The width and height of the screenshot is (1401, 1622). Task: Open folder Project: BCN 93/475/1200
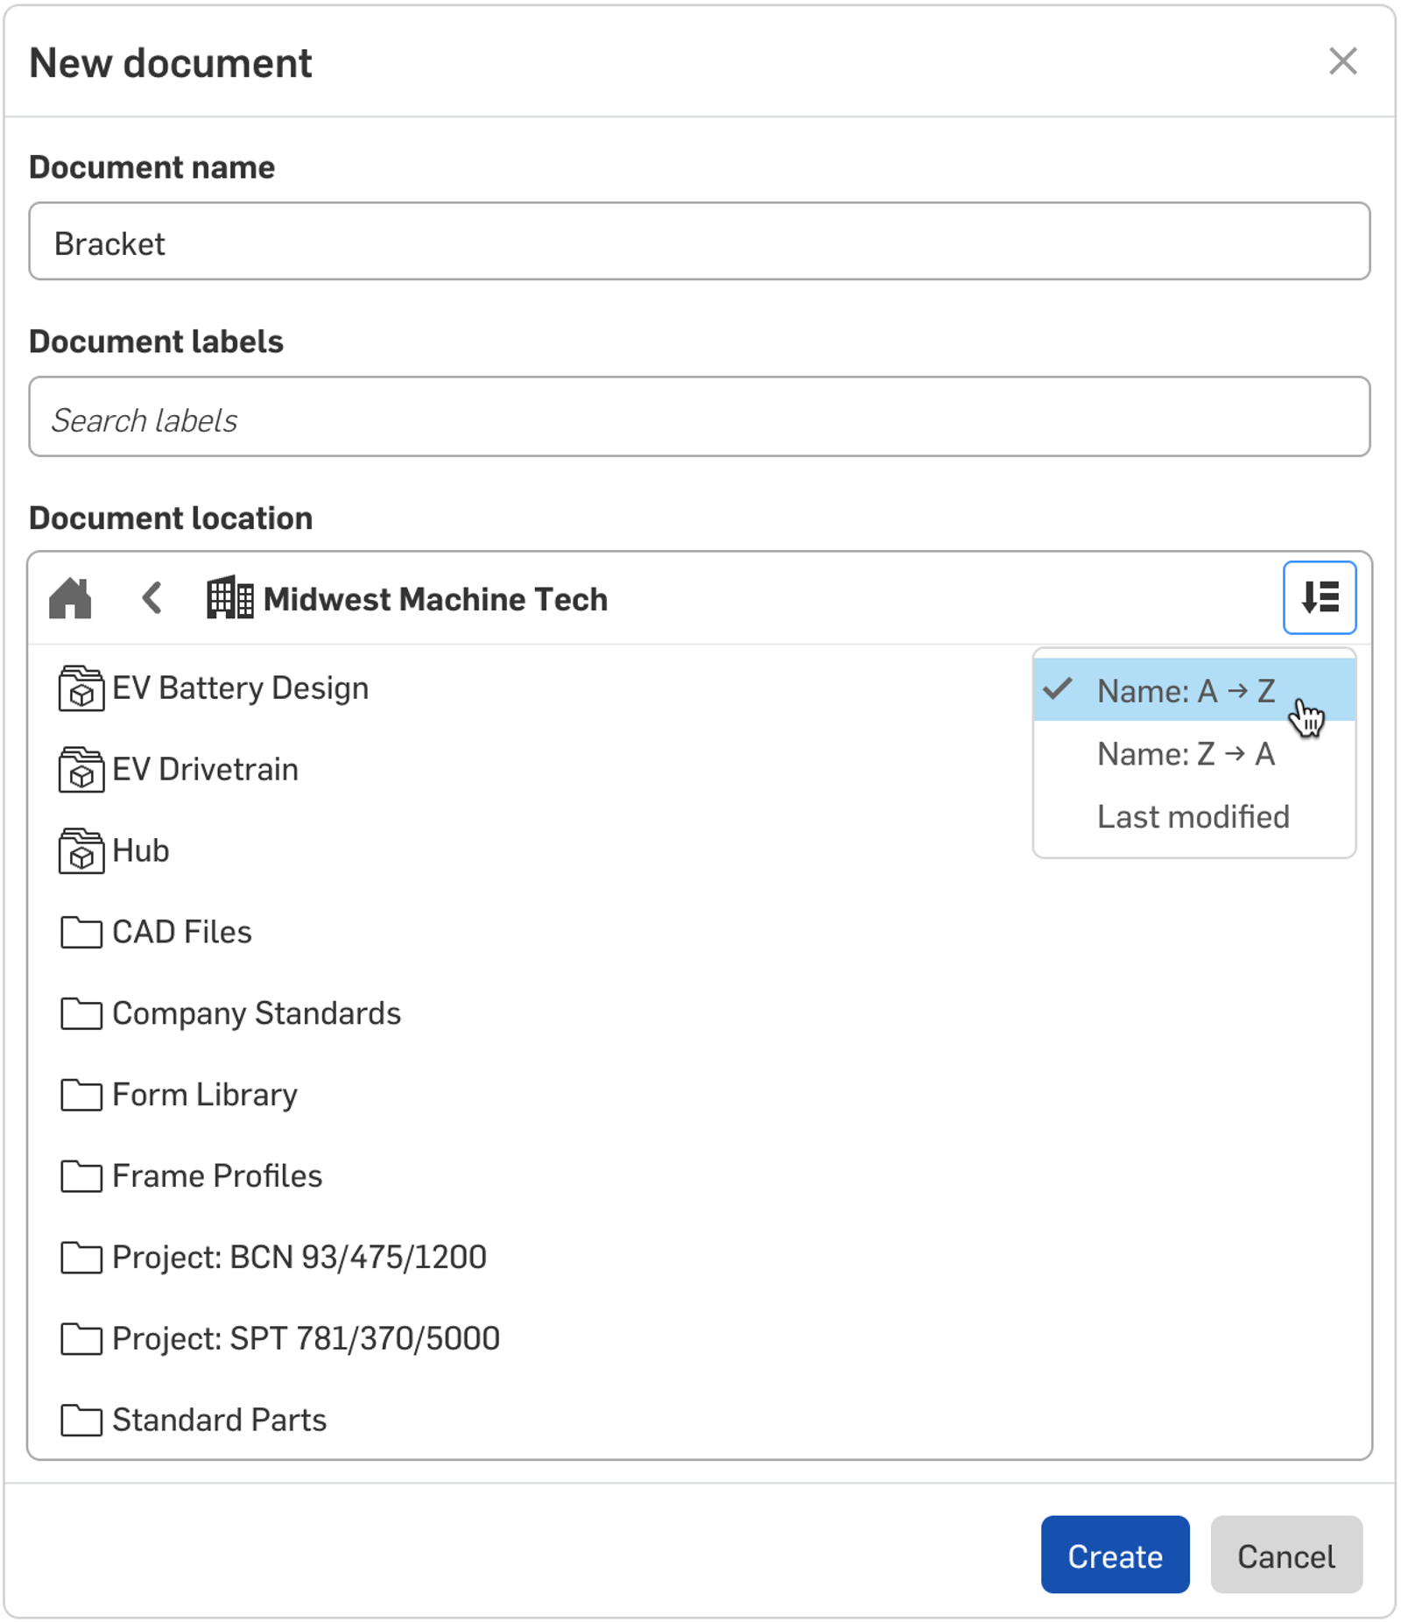point(299,1258)
